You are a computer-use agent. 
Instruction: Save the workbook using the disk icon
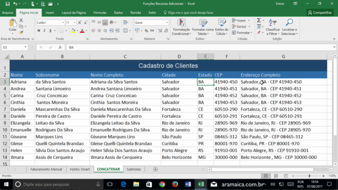pyautogui.click(x=7, y=4)
